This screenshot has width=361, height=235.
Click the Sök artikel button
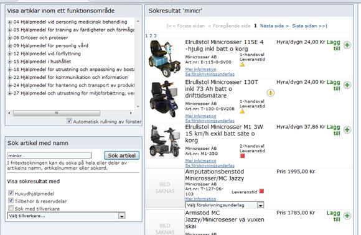pyautogui.click(x=122, y=155)
